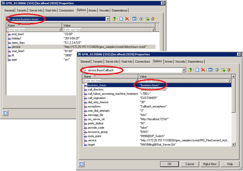Click scrollbar down arrow in BasicCallback options list
243x171 pixels.
(233, 145)
